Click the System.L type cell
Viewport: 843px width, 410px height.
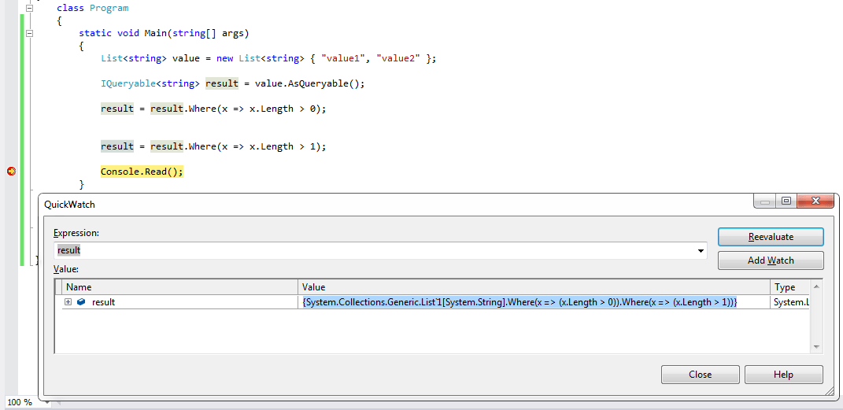[x=789, y=302]
